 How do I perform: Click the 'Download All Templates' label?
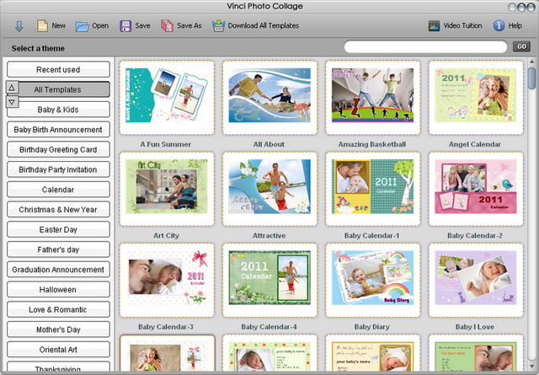click(264, 26)
